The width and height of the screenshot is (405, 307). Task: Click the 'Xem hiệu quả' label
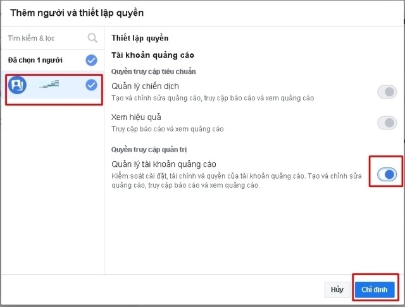pyautogui.click(x=136, y=117)
